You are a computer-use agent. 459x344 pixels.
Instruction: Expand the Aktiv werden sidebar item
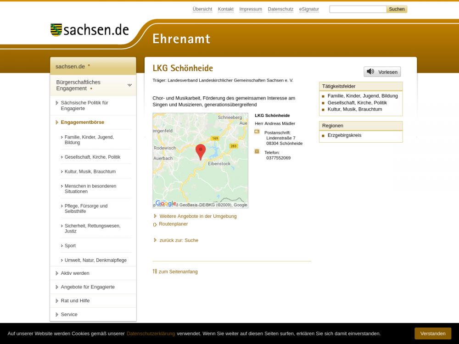click(75, 273)
